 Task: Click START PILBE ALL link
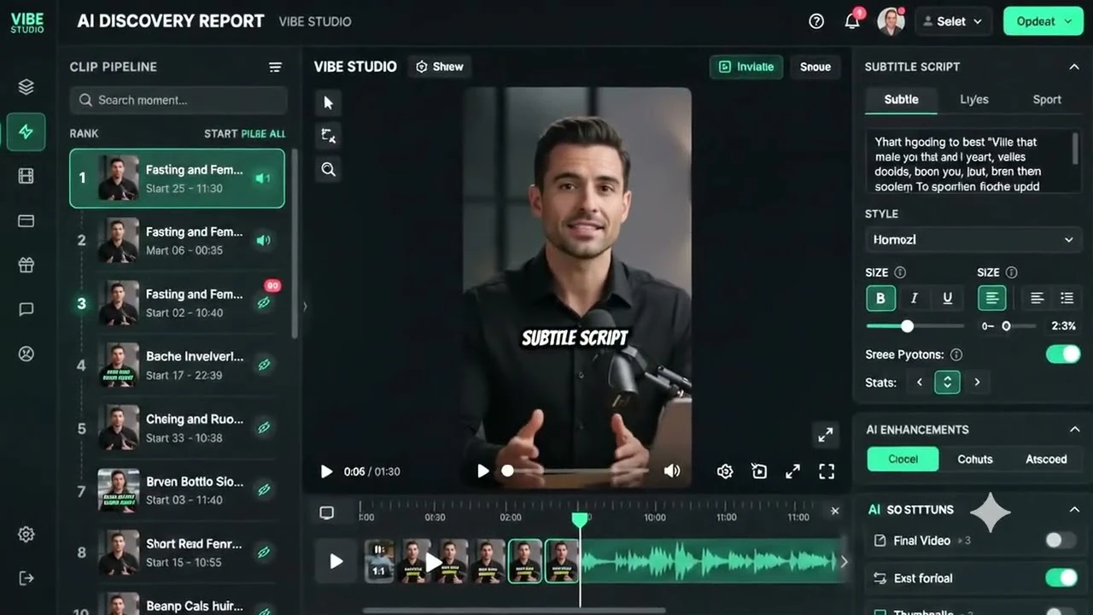244,133
